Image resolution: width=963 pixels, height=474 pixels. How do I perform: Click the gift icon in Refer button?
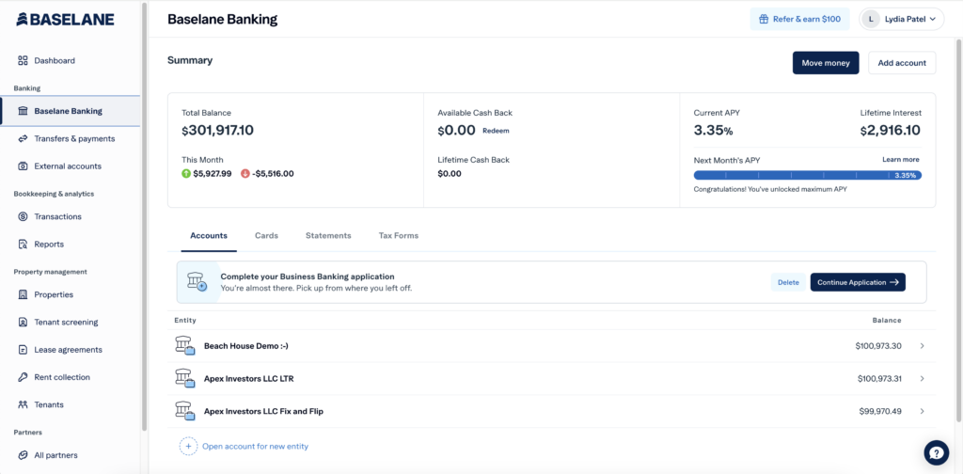pos(764,19)
